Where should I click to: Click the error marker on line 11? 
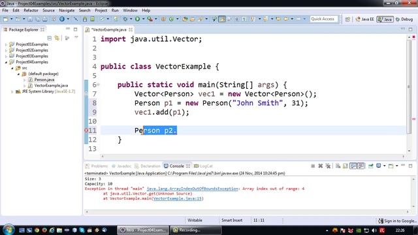[86, 131]
